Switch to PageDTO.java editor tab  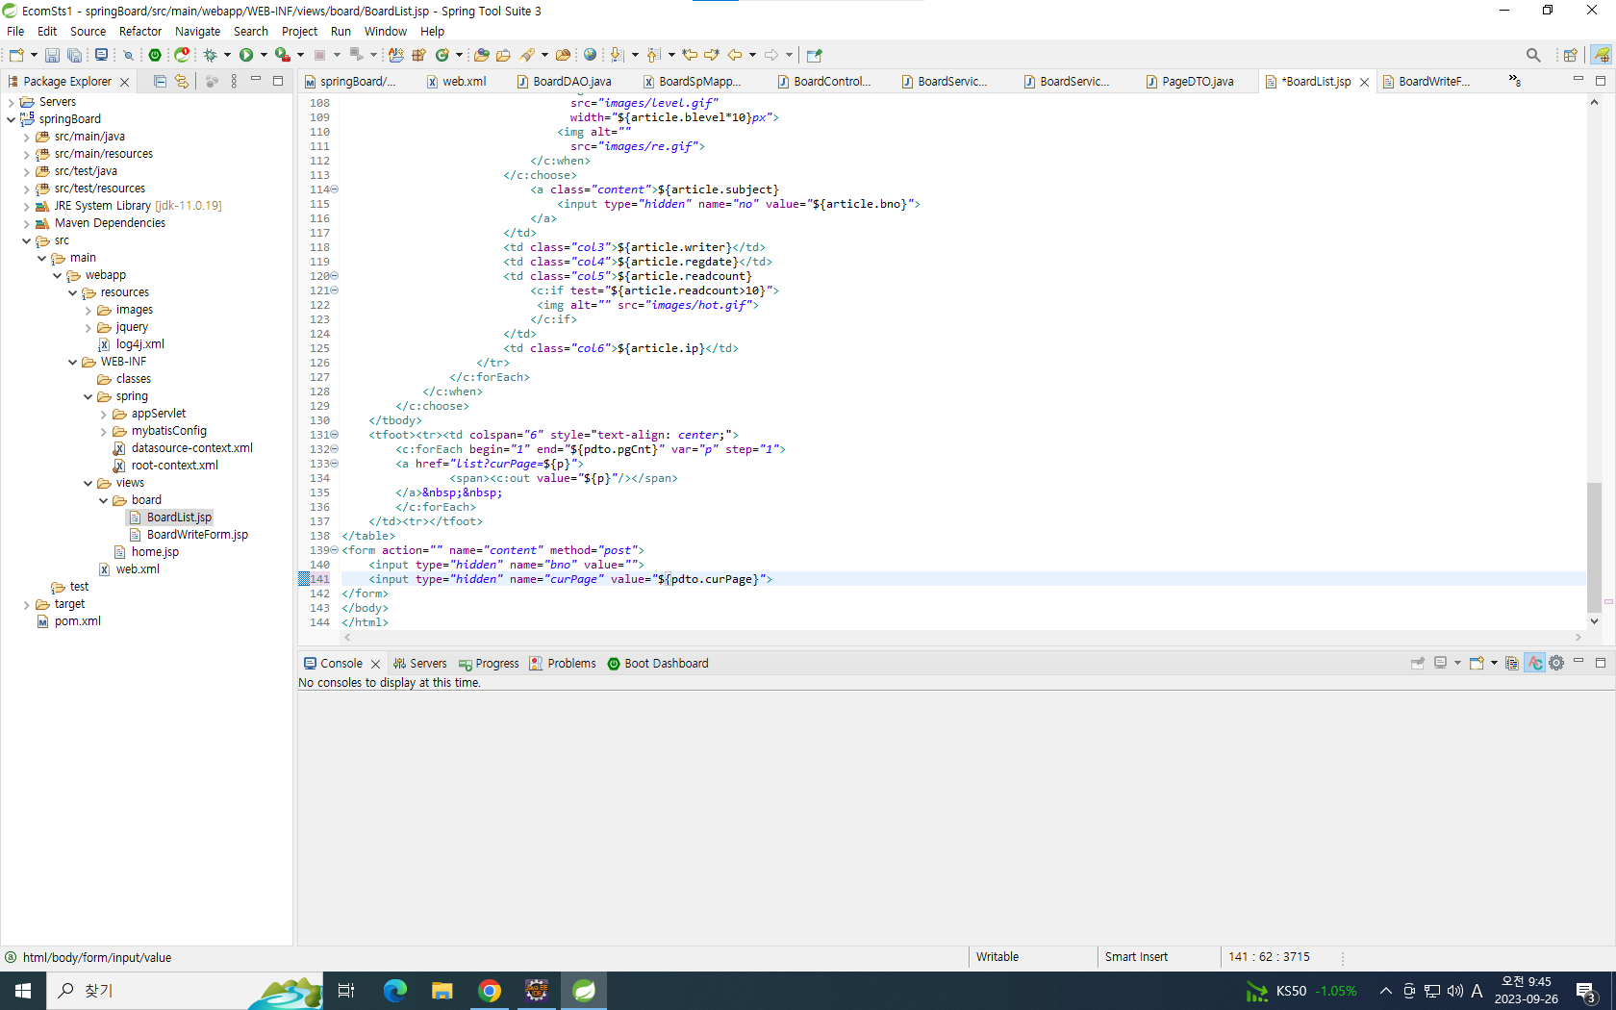[1197, 82]
